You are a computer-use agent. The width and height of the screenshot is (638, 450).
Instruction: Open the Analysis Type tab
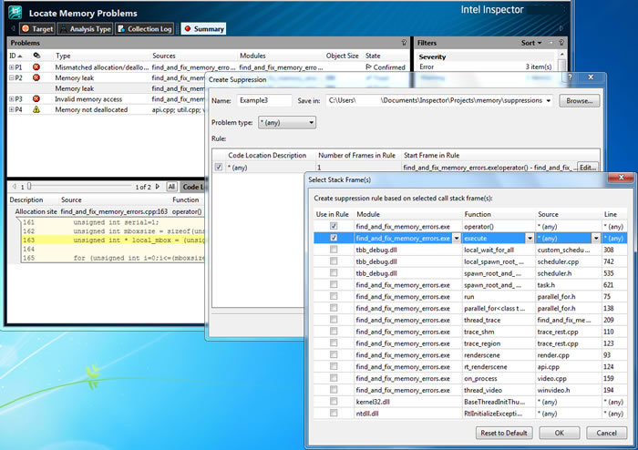pyautogui.click(x=85, y=29)
